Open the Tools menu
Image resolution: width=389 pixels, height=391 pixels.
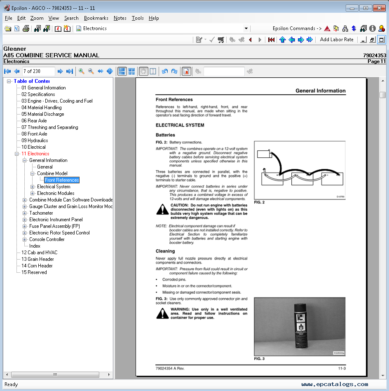pos(138,18)
